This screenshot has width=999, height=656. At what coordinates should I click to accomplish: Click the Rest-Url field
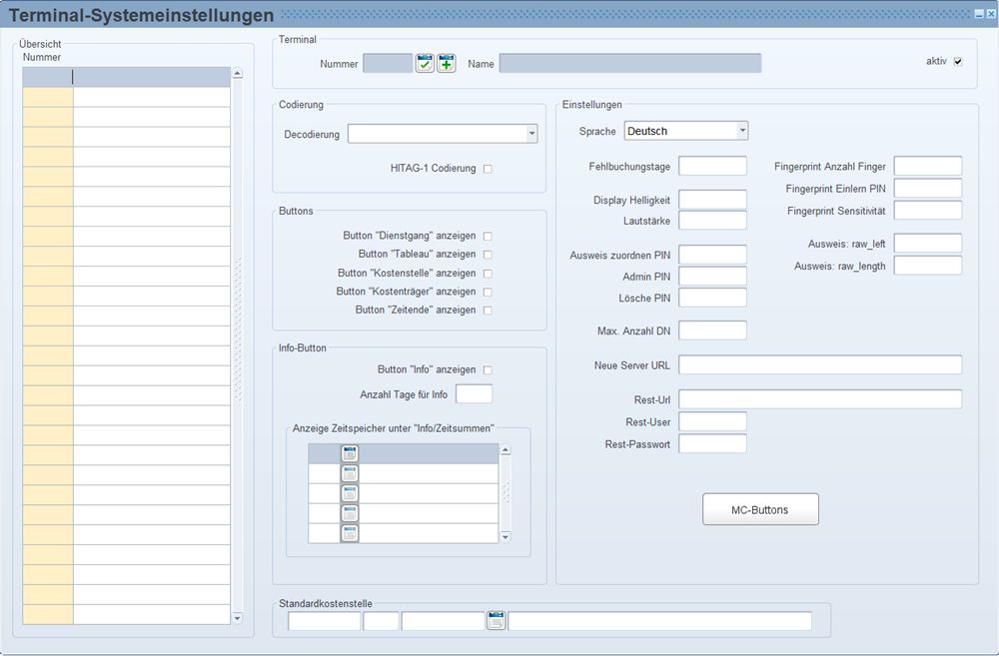click(x=820, y=399)
